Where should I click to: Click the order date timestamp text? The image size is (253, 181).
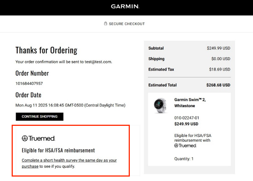pyautogui.click(x=70, y=105)
